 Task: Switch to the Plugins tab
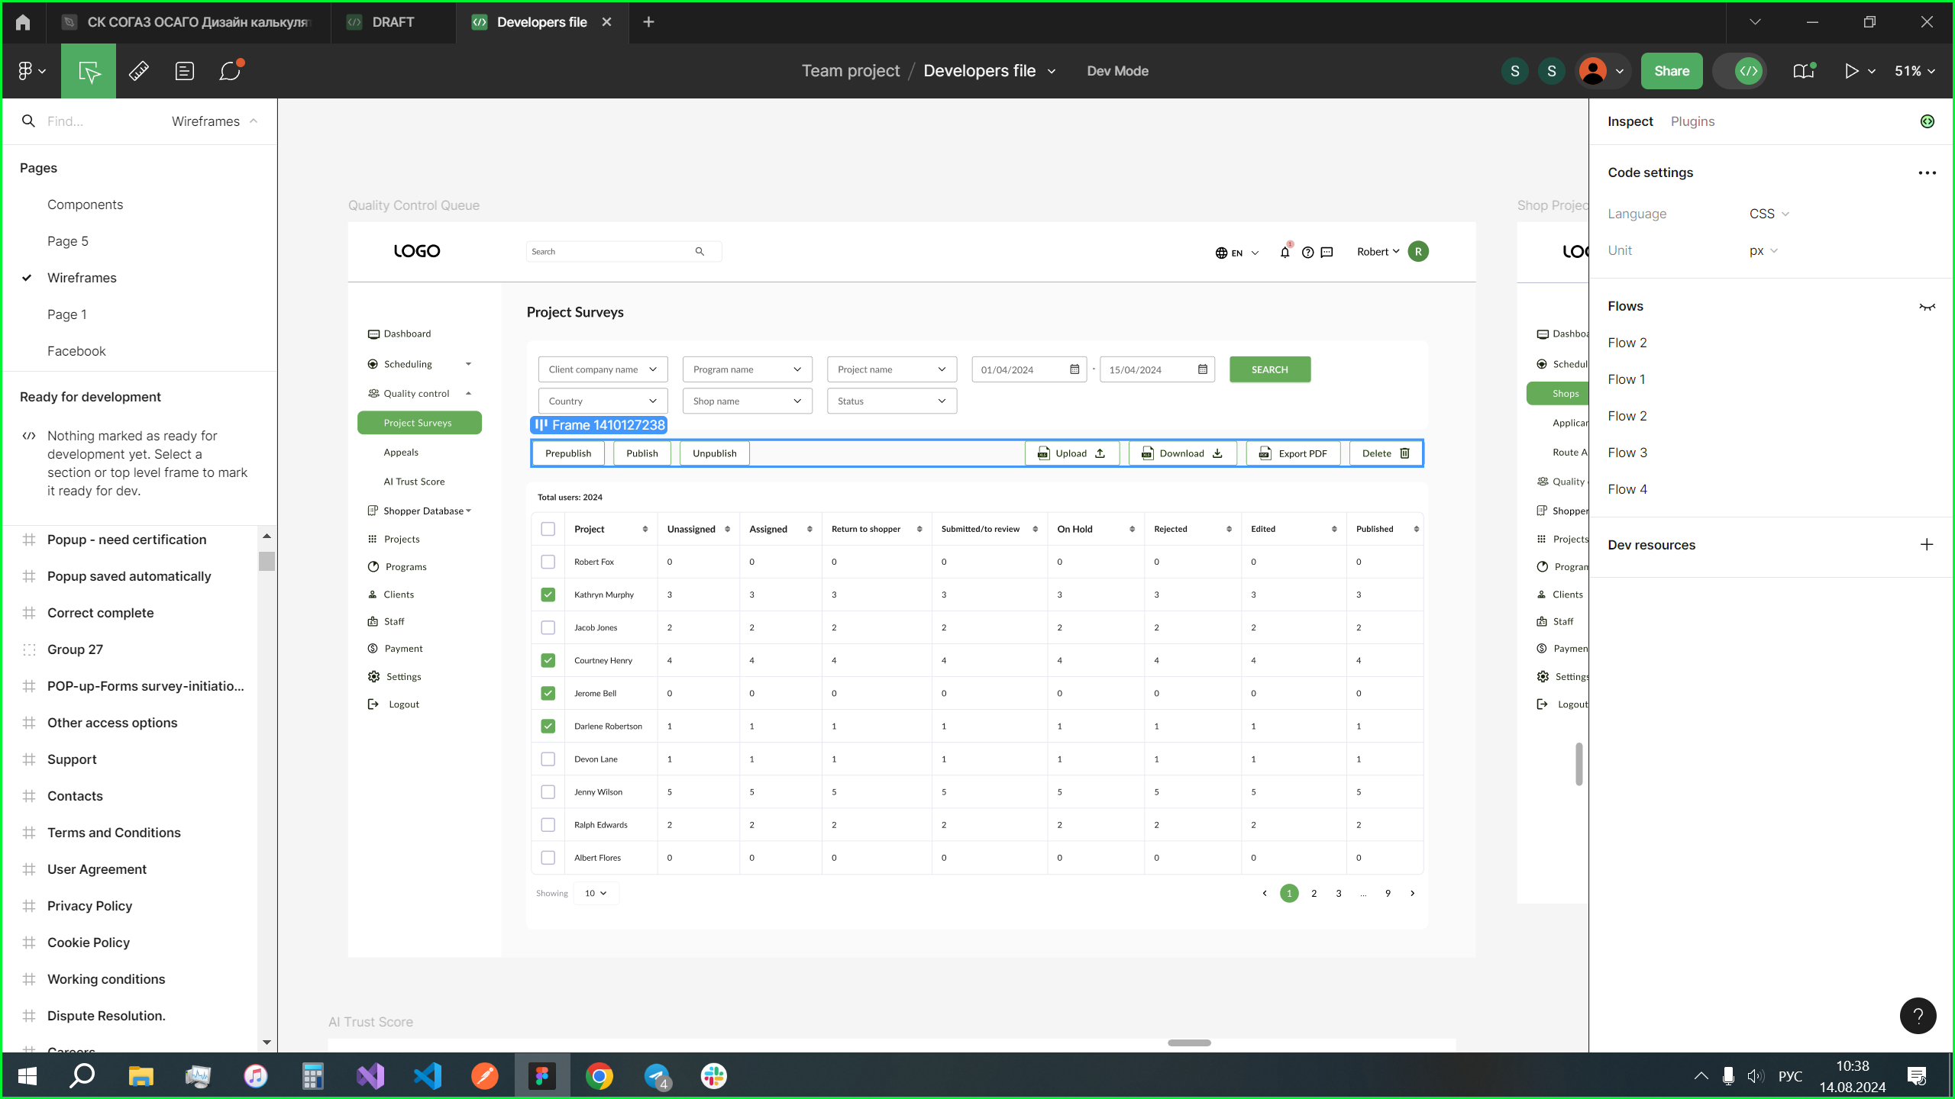click(x=1692, y=121)
